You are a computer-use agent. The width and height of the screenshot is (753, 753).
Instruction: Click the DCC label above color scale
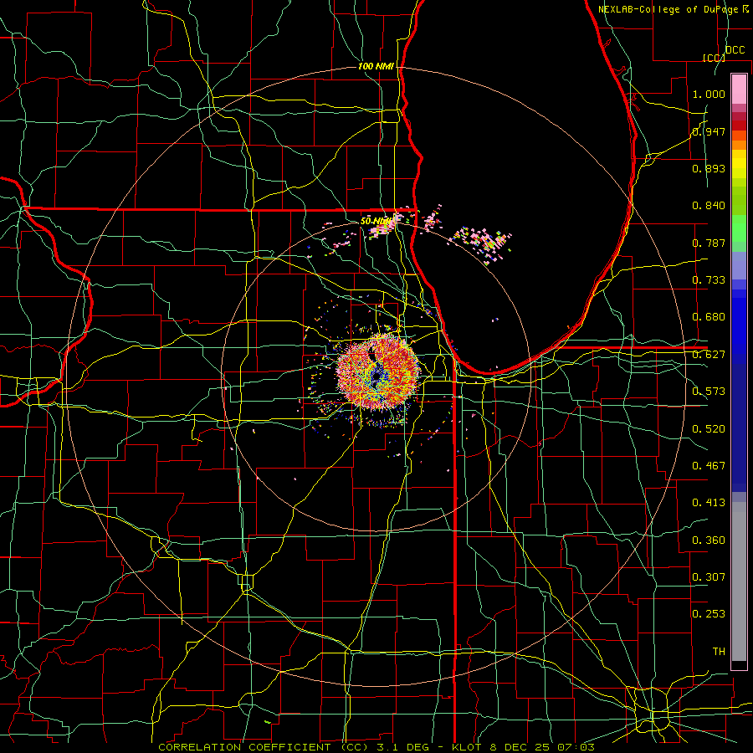click(735, 50)
